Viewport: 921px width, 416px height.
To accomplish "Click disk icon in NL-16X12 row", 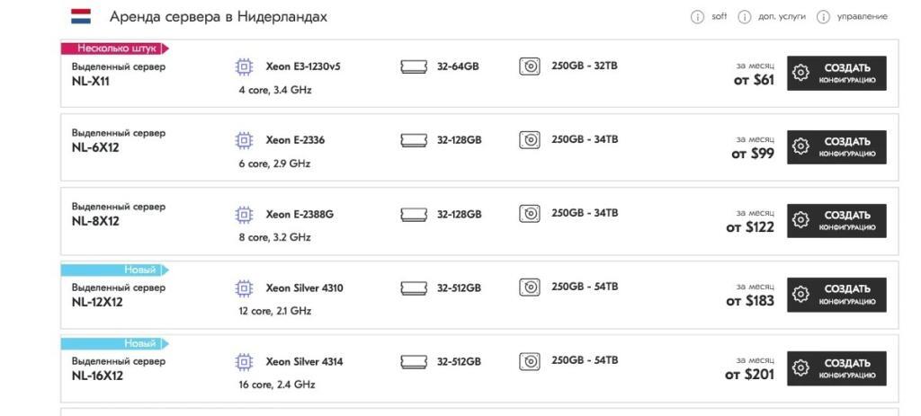I will [529, 361].
